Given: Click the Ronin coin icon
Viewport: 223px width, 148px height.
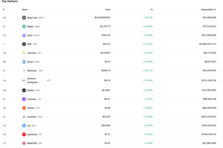Looking at the screenshot, I should 24,62.
